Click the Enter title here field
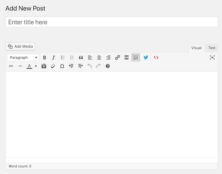The image size is (222, 174). tap(112, 22)
